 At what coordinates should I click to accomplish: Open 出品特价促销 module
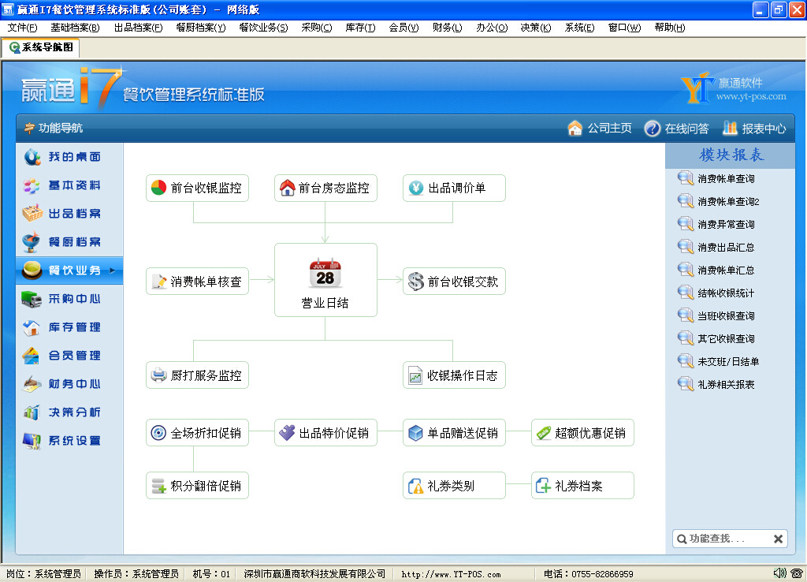coord(325,433)
